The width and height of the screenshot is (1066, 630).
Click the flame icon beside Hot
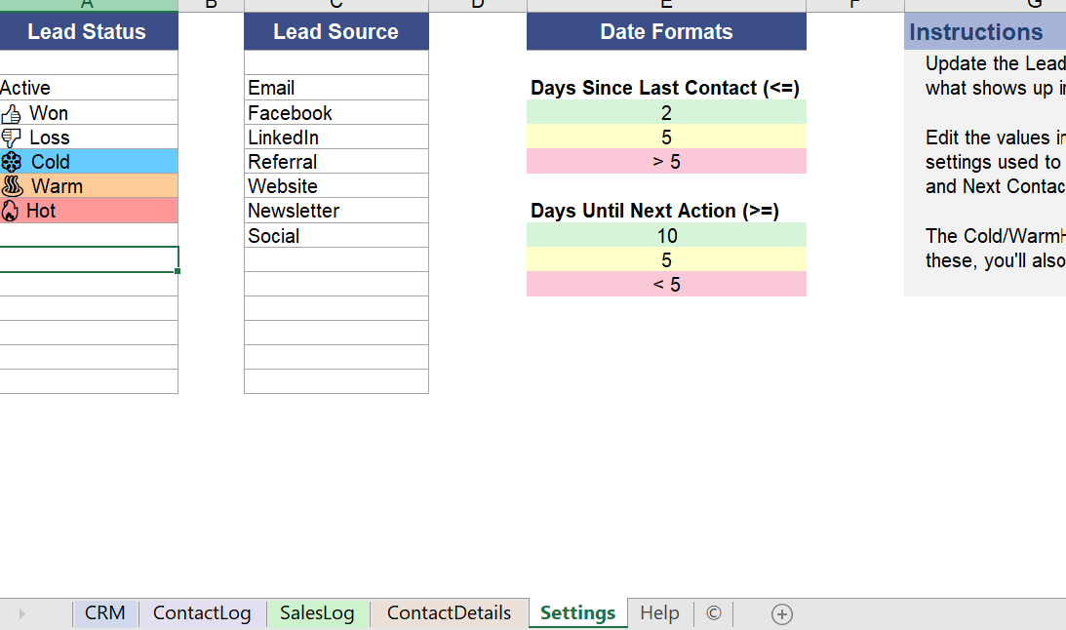click(10, 211)
